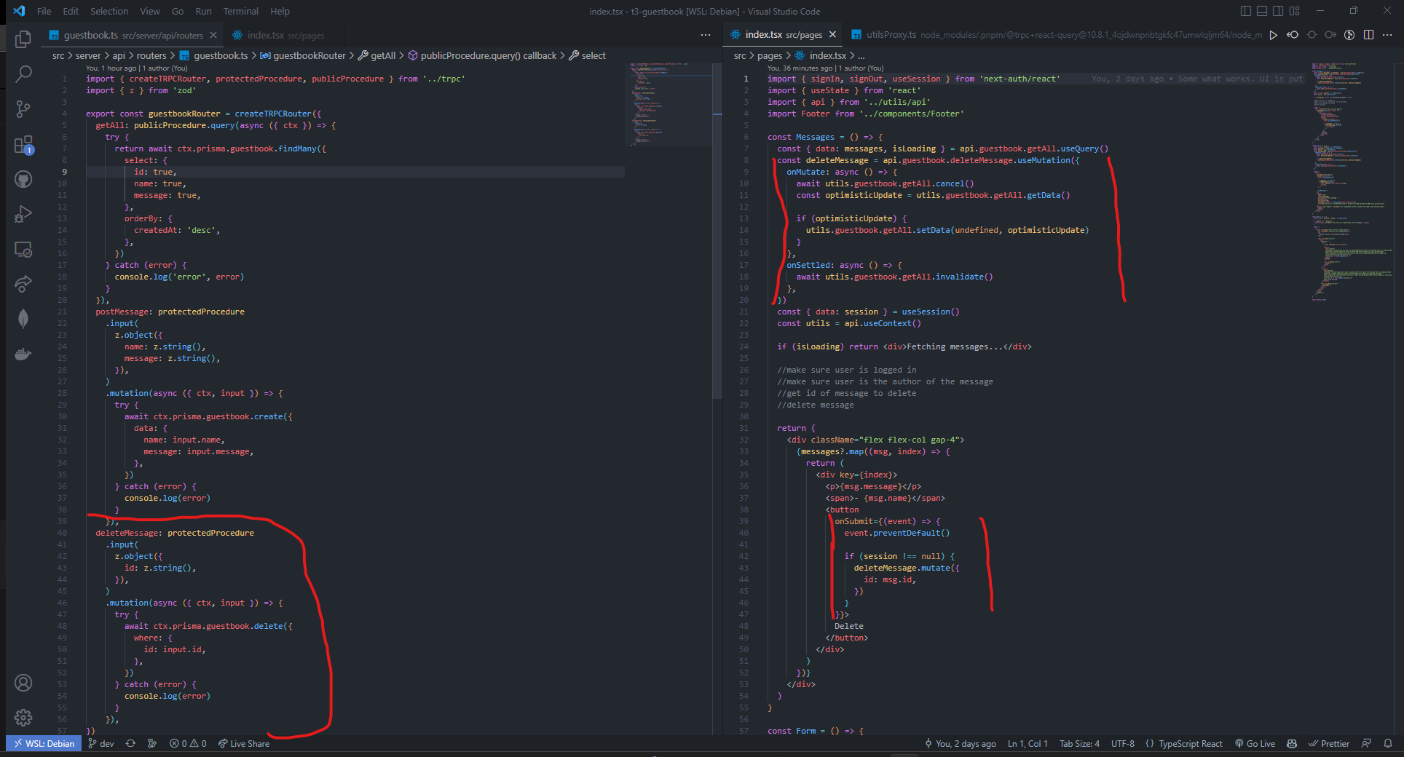1404x757 pixels.
Task: Open the 'routers' breadcrumb dropdown
Action: pyautogui.click(x=151, y=55)
